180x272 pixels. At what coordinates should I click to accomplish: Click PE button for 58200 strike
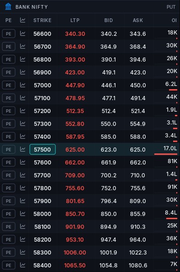pyautogui.click(x=9, y=239)
